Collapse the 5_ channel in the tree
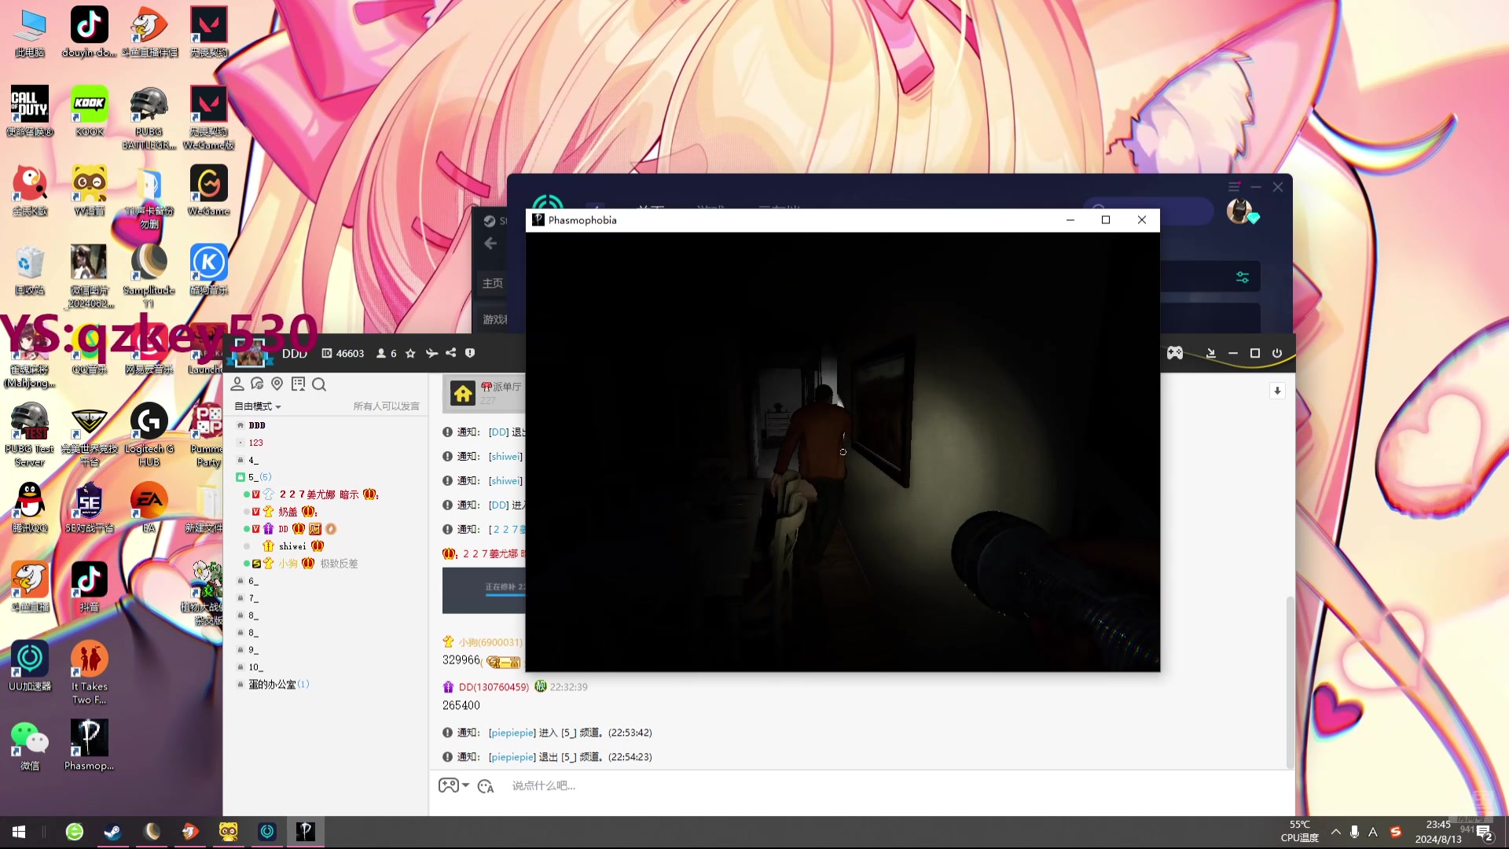The width and height of the screenshot is (1509, 849). (x=240, y=477)
